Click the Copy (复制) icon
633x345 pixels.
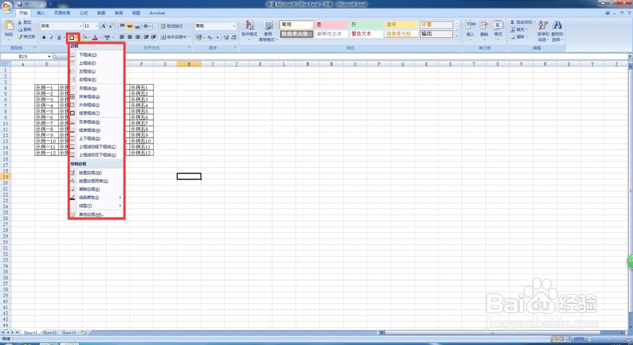click(x=20, y=30)
